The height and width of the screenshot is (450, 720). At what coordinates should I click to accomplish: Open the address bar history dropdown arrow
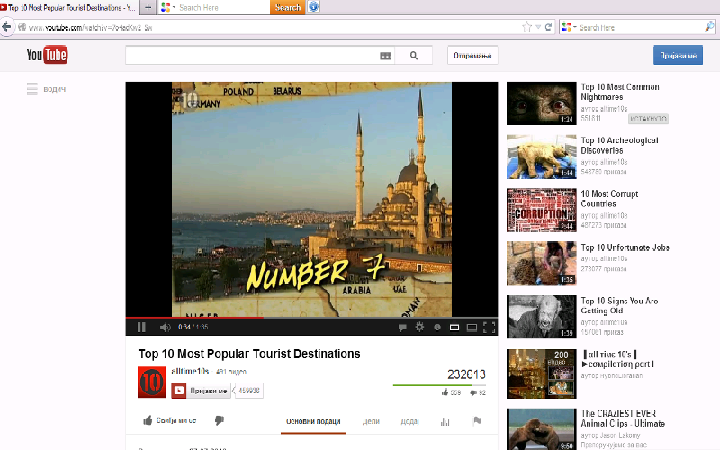(537, 27)
